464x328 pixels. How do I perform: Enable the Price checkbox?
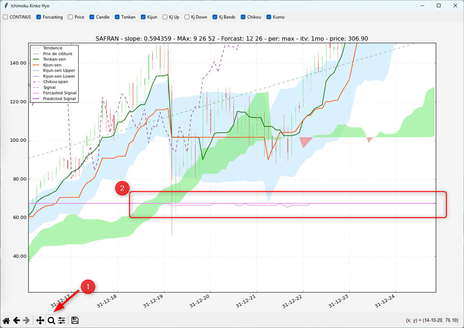point(71,17)
